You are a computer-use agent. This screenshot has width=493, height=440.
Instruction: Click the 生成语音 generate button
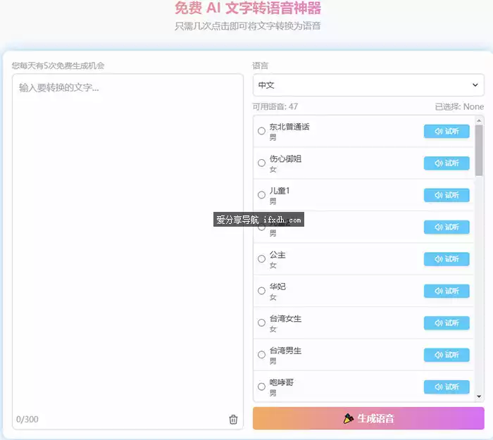368,418
